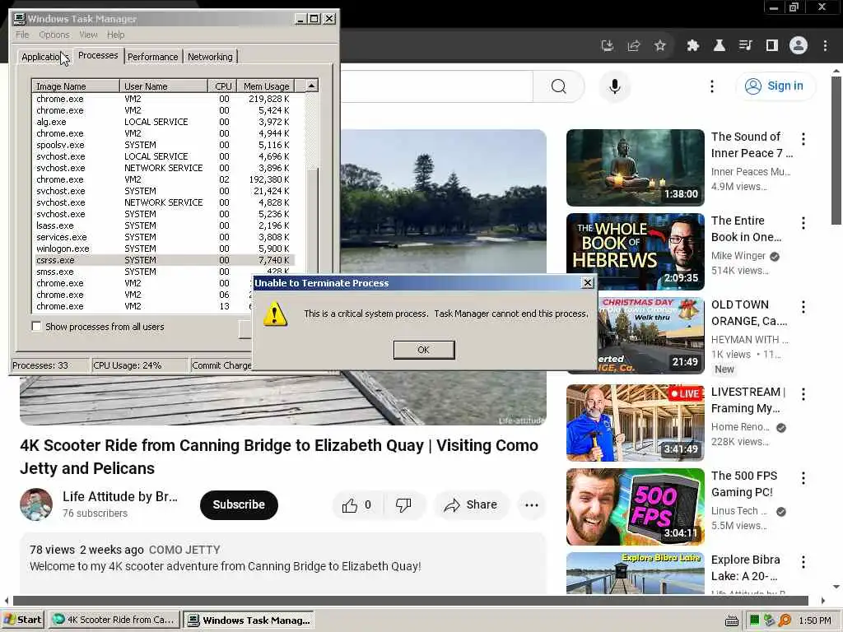843x632 pixels.
Task: Click the keyboard tray icon in taskbar
Action: tap(732, 620)
